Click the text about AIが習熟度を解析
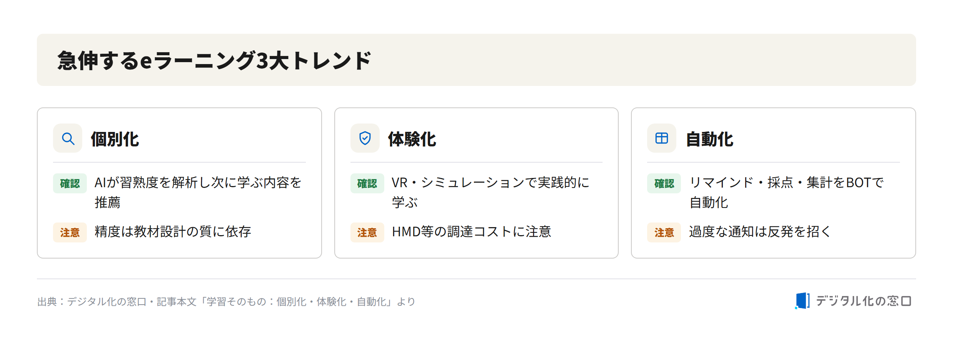 tap(198, 192)
